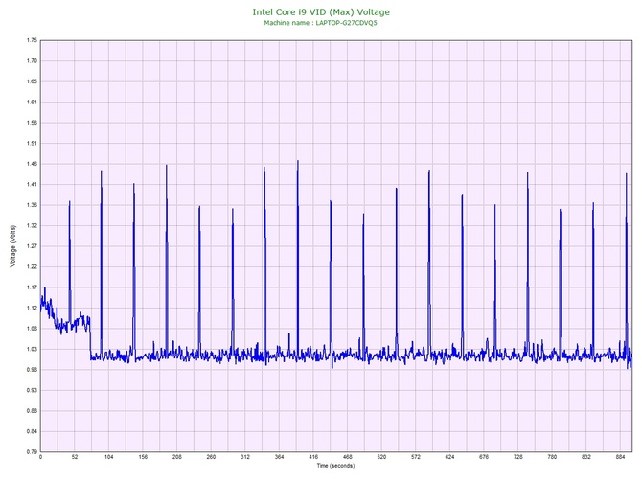The image size is (642, 482).
Task: Click the 572 tick label on the time axis
Action: tap(416, 457)
